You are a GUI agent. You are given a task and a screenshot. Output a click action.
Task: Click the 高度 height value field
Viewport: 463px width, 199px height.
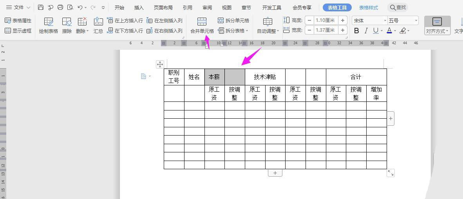(x=326, y=20)
